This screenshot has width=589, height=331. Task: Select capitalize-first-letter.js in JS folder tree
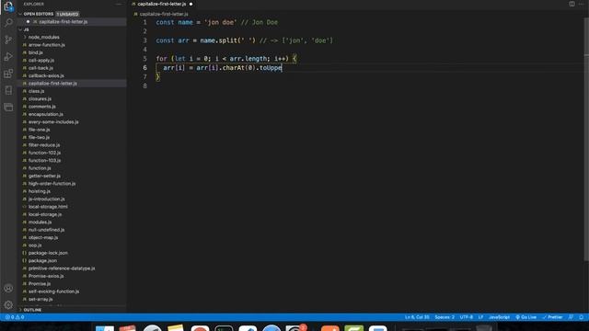52,84
